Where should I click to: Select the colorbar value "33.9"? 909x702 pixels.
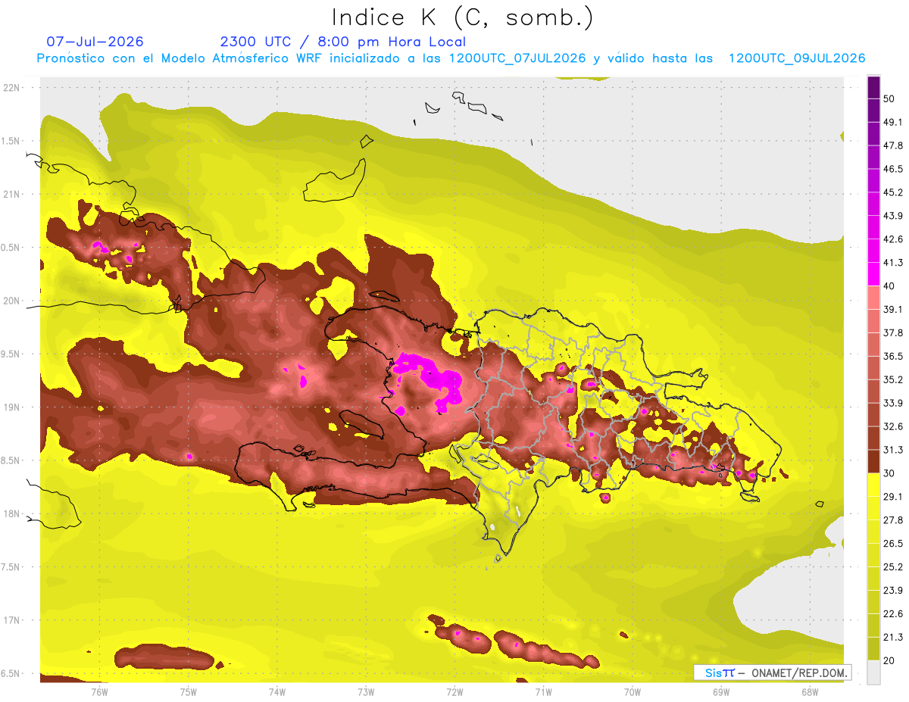[x=893, y=403]
